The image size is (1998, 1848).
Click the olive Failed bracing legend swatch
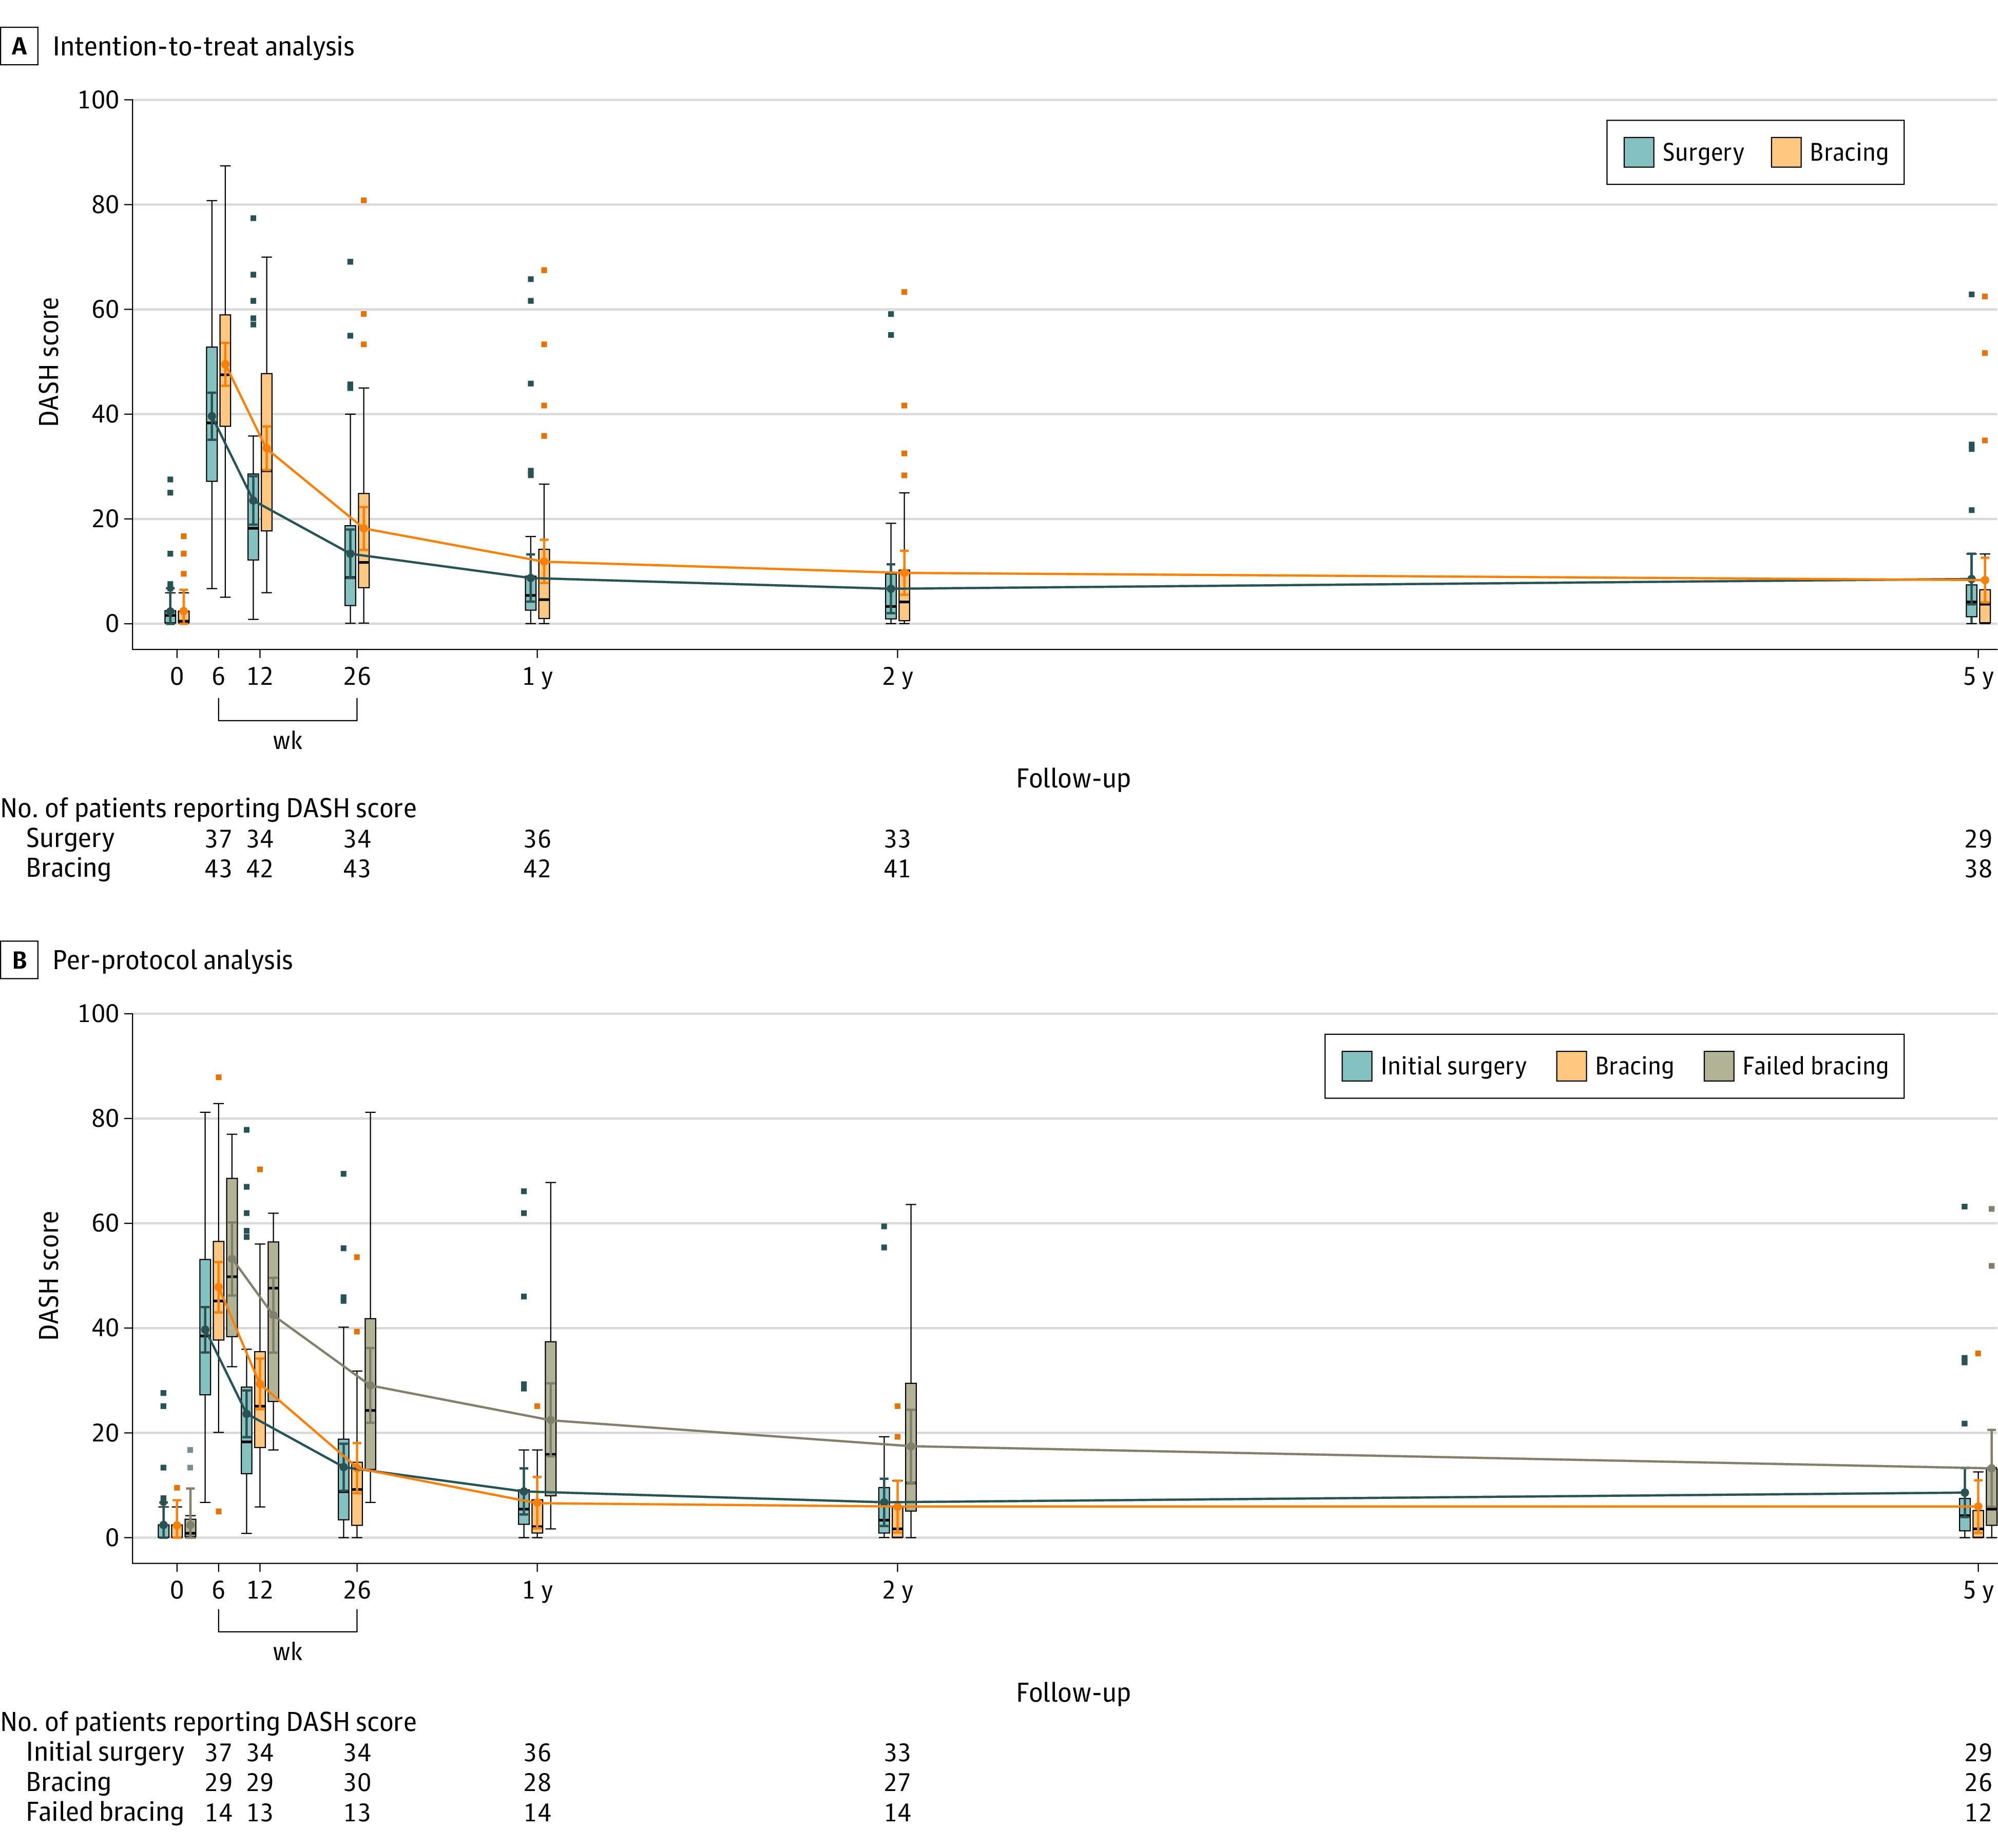pos(1719,1066)
